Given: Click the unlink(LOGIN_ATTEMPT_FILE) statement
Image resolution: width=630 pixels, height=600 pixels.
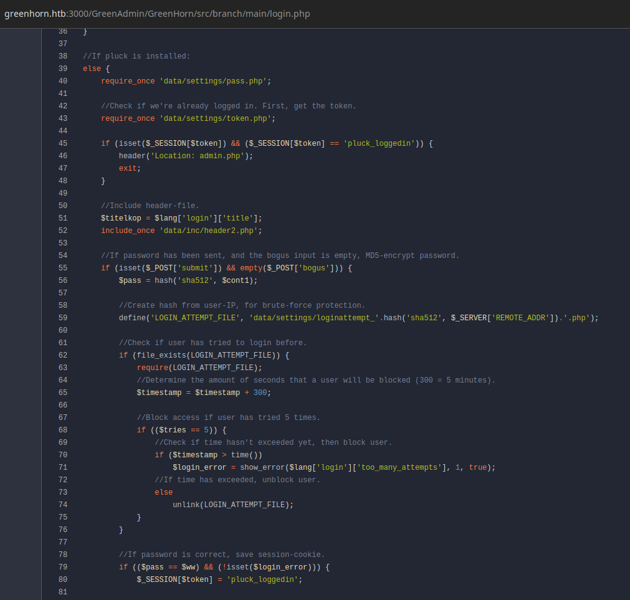Looking at the screenshot, I should [x=233, y=505].
